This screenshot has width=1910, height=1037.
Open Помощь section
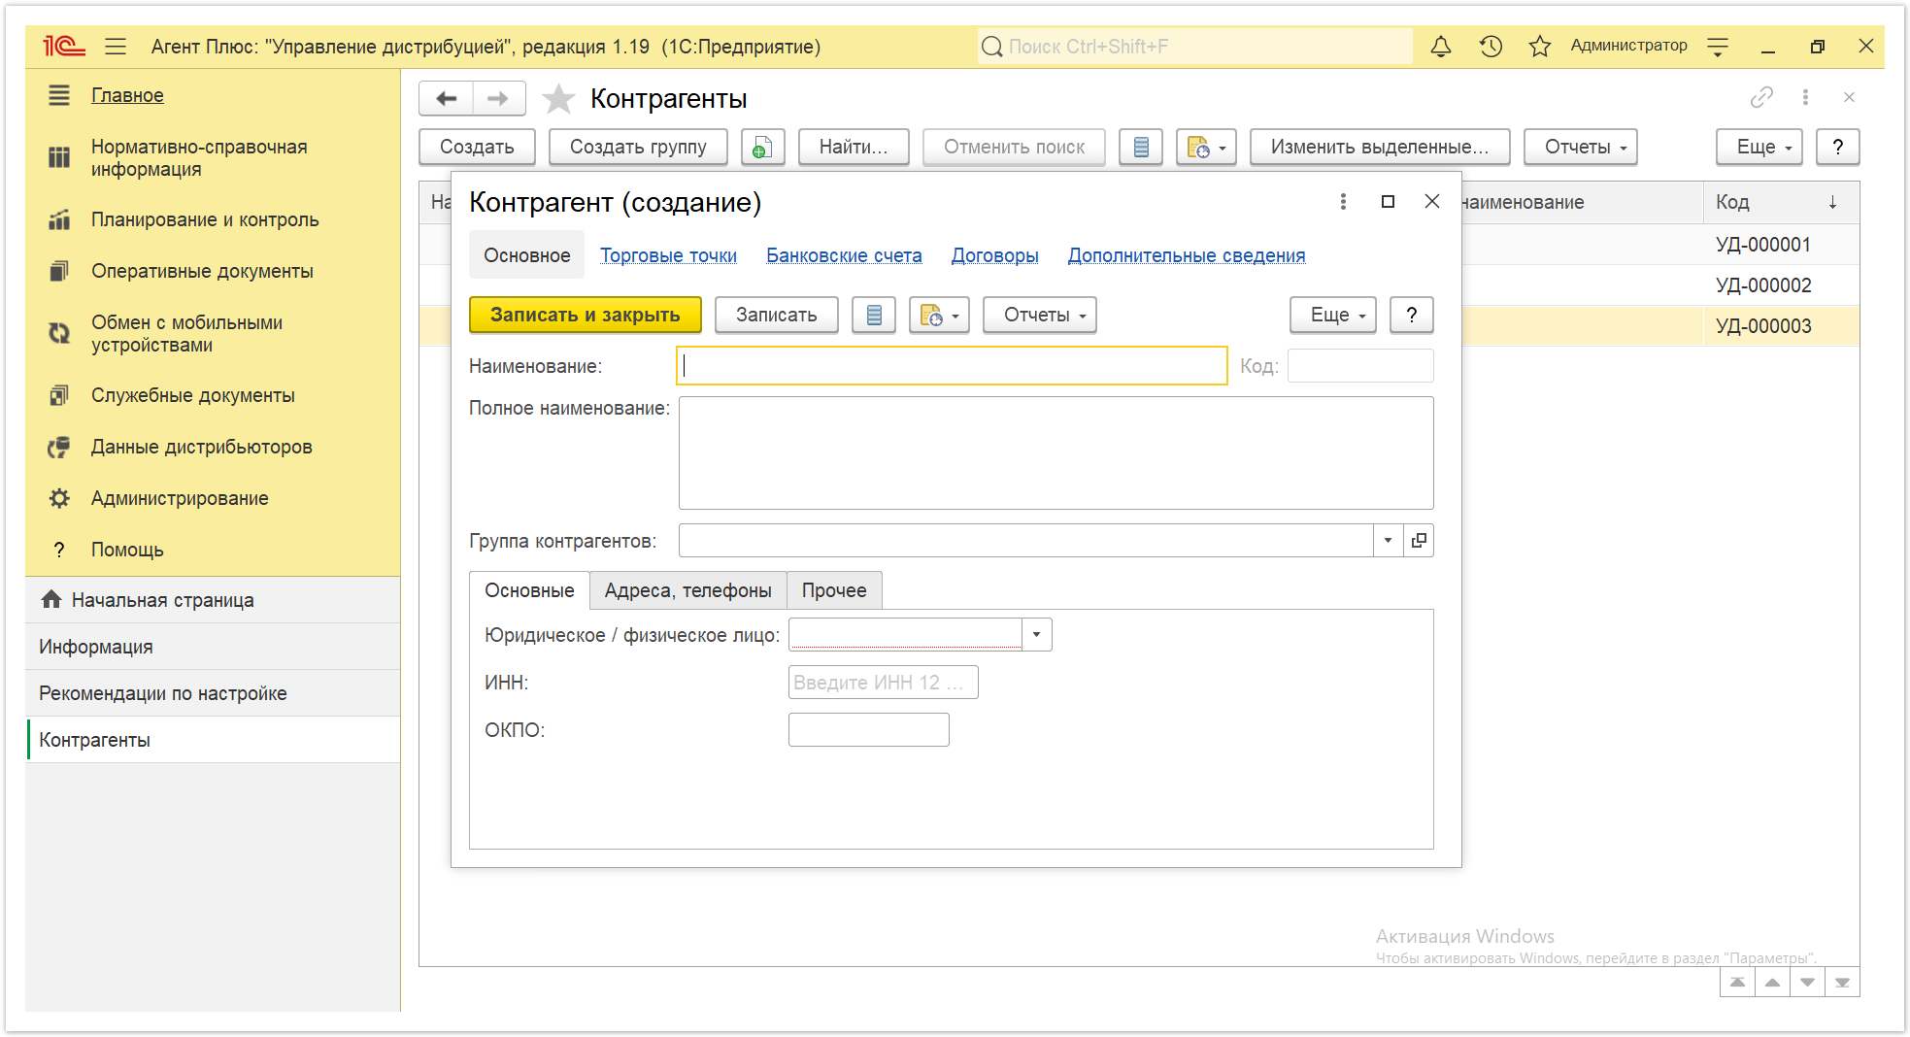pos(127,550)
